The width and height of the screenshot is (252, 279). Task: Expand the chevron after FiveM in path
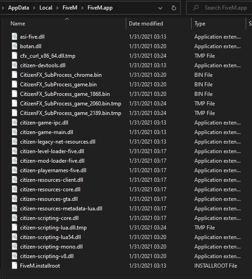point(82,8)
